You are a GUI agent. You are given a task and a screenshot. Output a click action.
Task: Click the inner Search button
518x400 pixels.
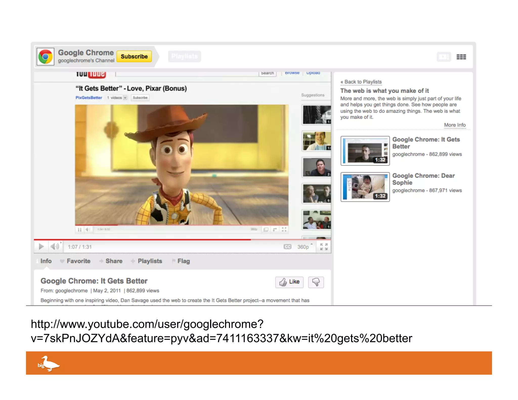267,73
